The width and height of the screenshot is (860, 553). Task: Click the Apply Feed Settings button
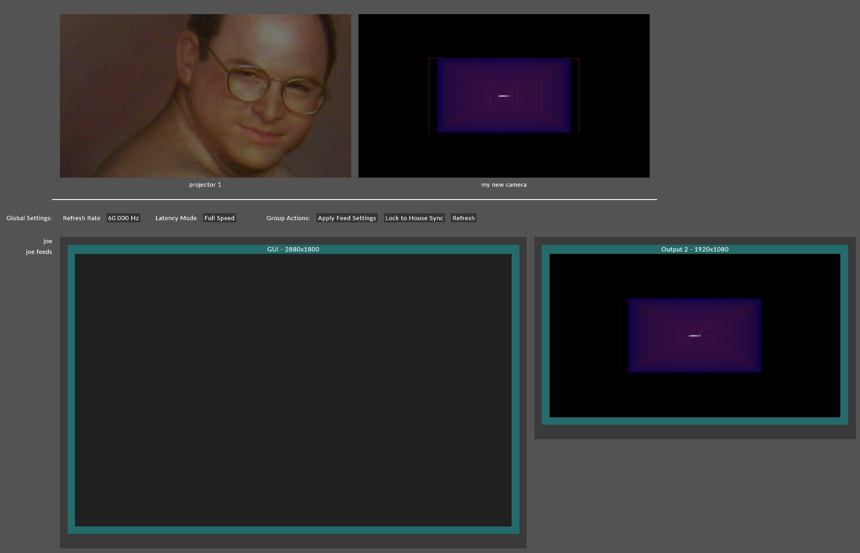(x=347, y=218)
